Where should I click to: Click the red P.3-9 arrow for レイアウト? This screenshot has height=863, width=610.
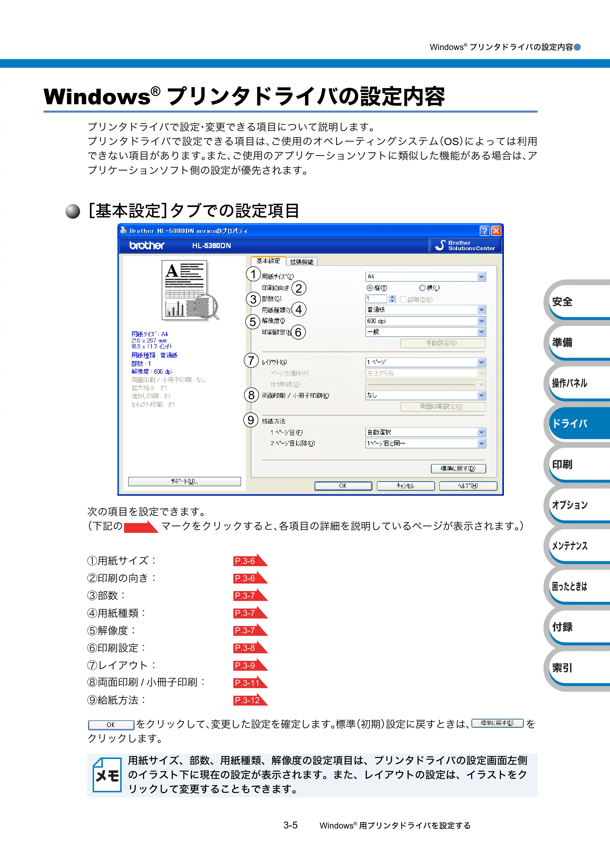pyautogui.click(x=250, y=665)
